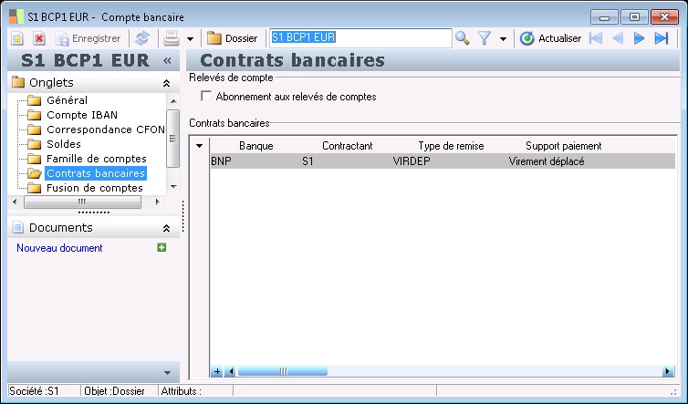Expand the bottom left panel arrow
688x404 pixels.
(167, 373)
